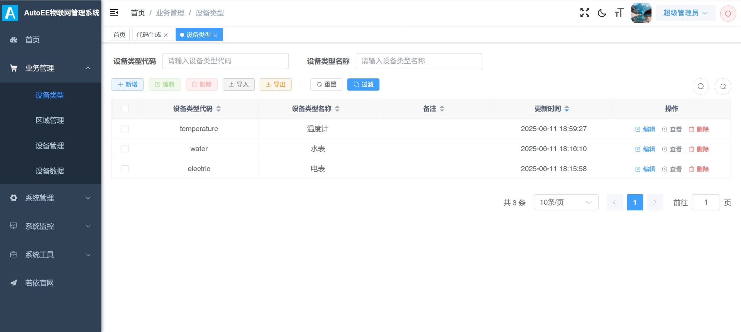Open font size setting icon
The height and width of the screenshot is (332, 741).
[x=619, y=13]
